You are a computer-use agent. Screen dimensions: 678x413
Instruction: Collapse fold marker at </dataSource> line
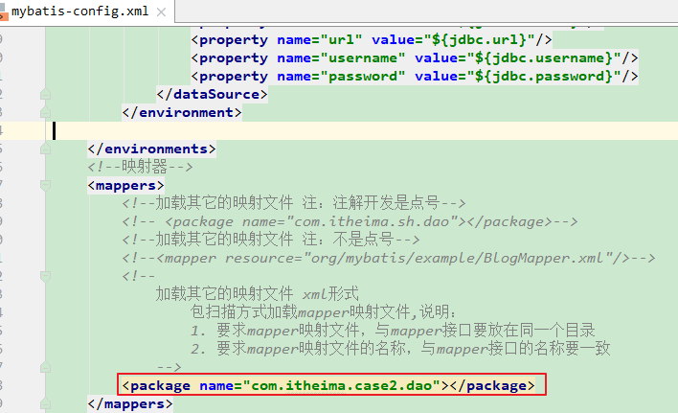tap(45, 94)
